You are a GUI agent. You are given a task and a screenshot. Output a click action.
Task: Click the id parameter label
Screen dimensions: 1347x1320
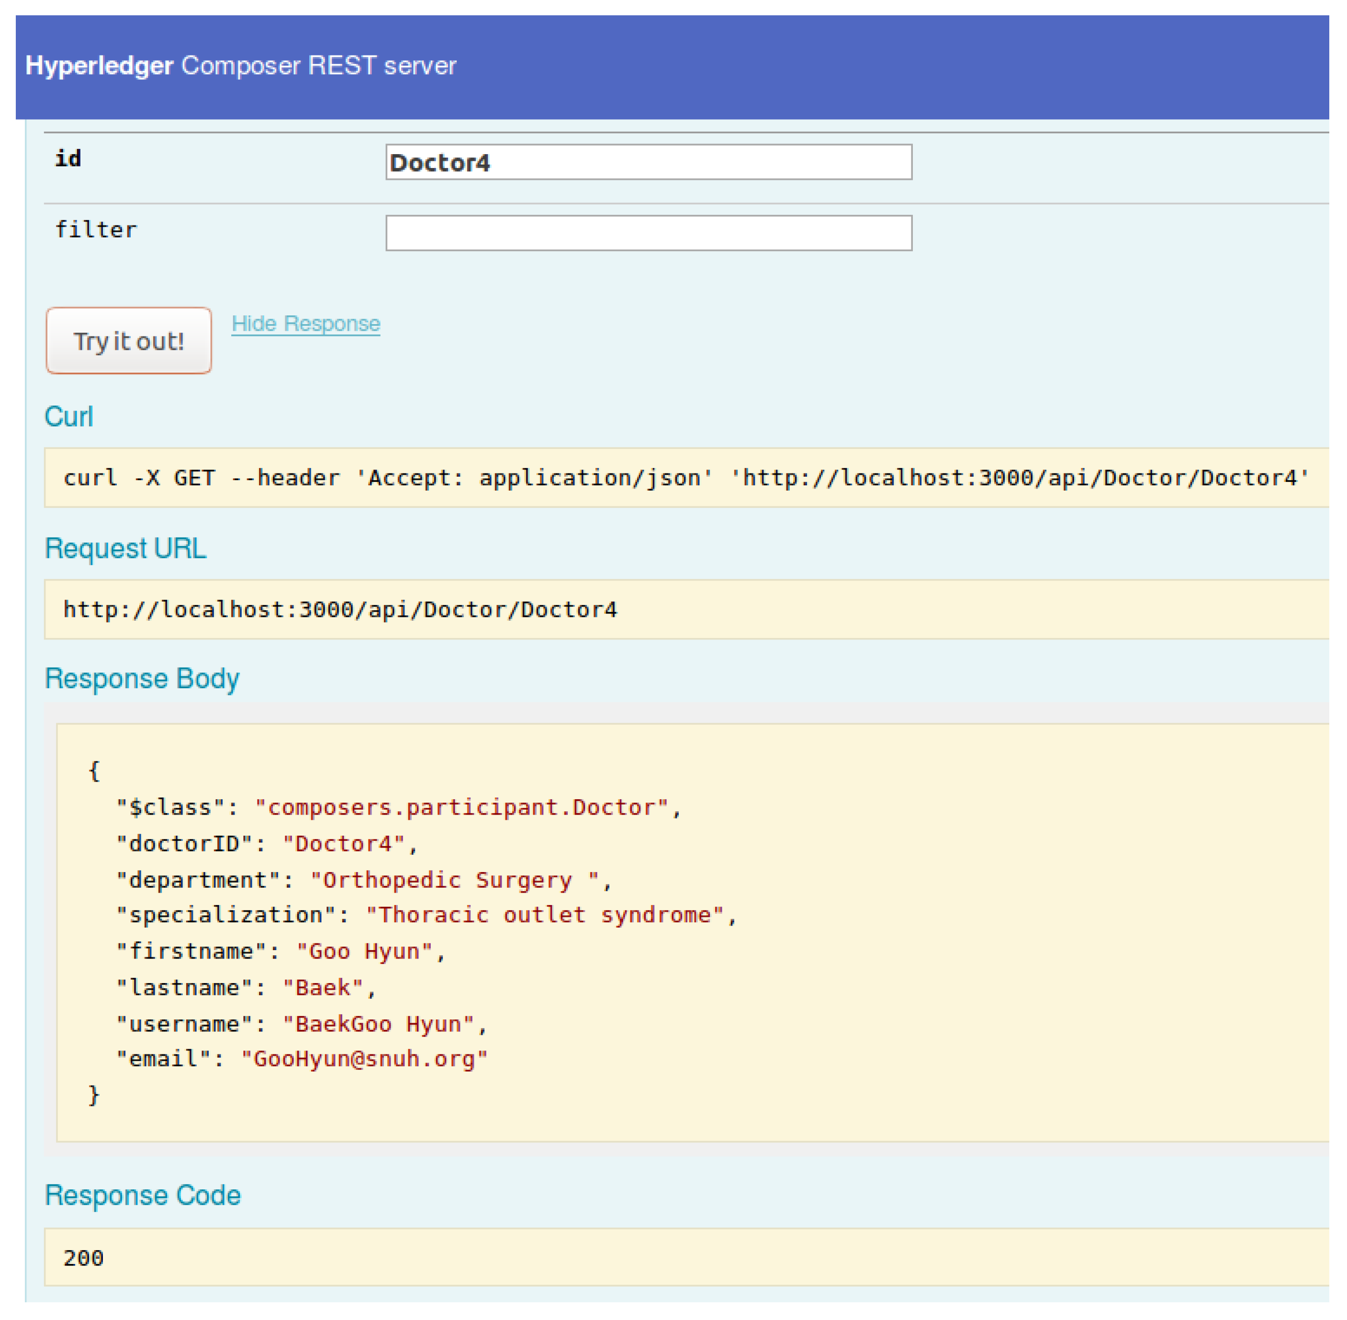point(68,158)
